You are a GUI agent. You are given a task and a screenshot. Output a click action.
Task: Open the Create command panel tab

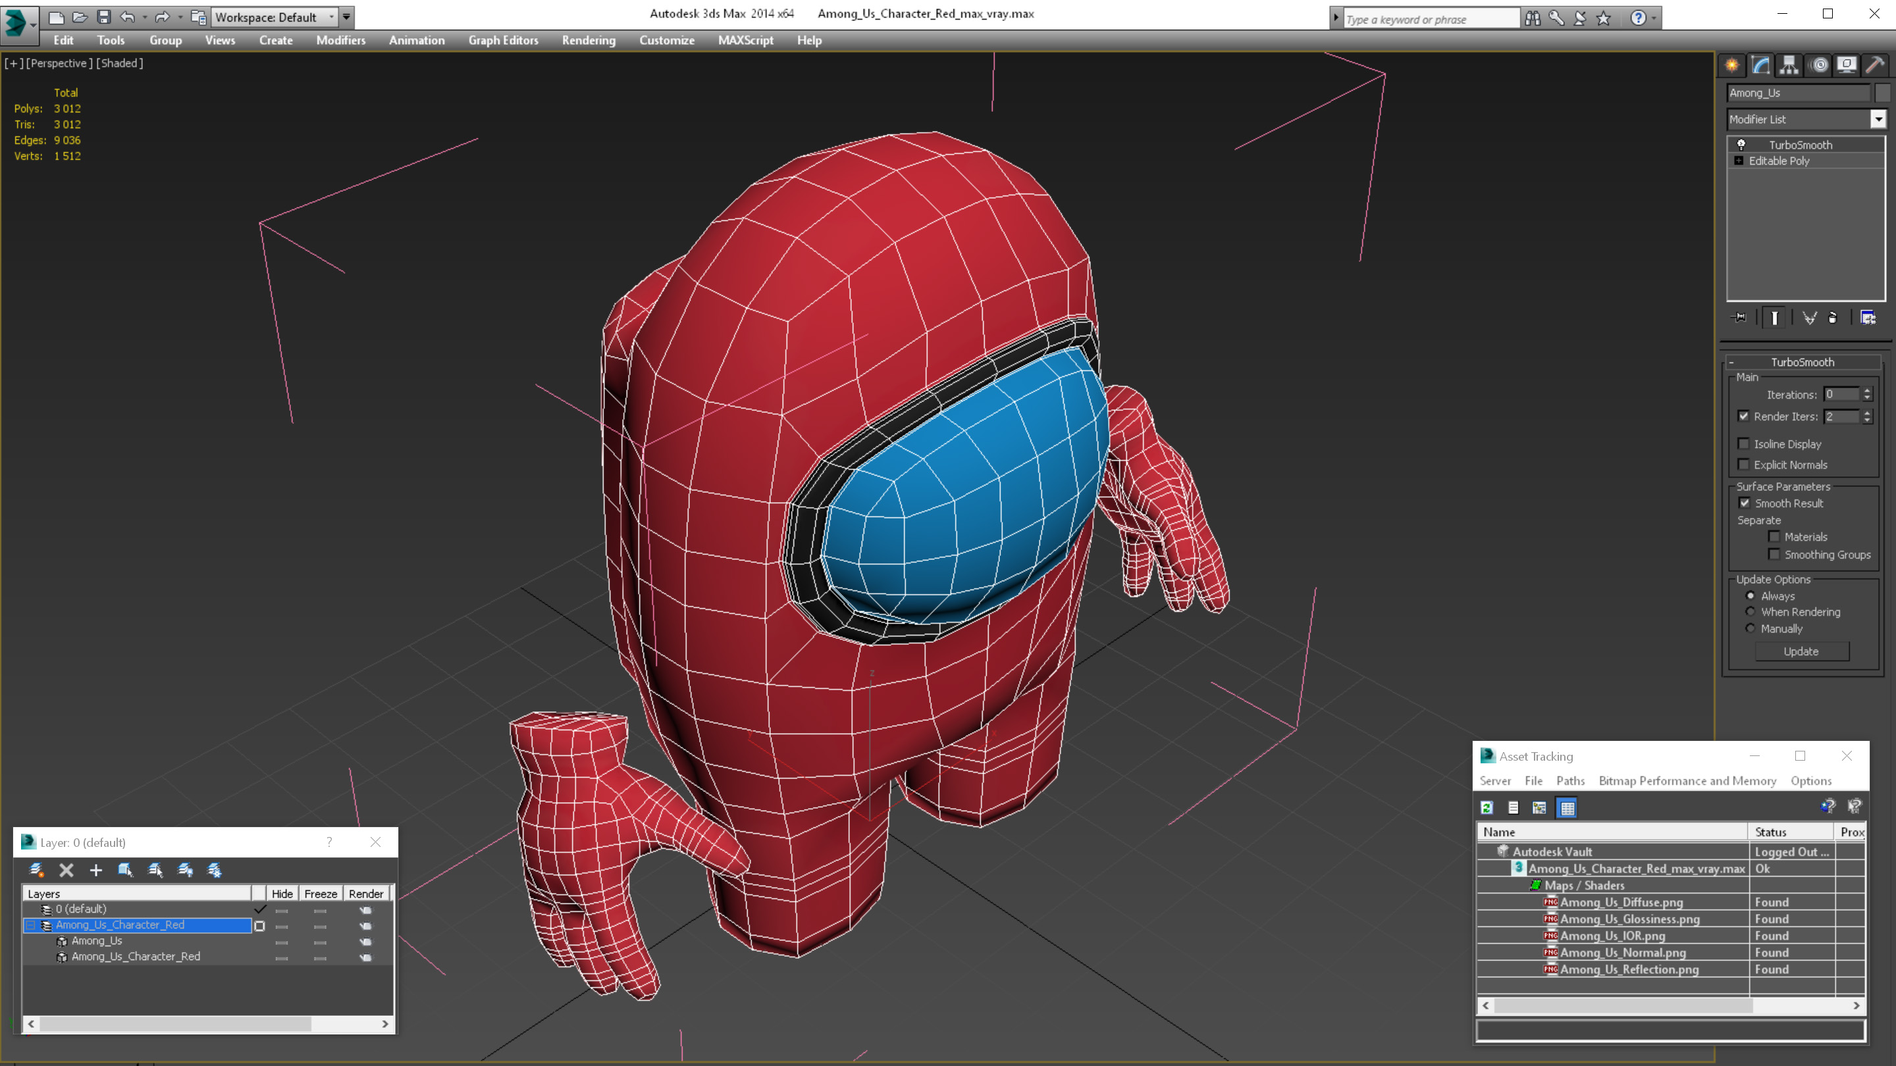(1732, 64)
